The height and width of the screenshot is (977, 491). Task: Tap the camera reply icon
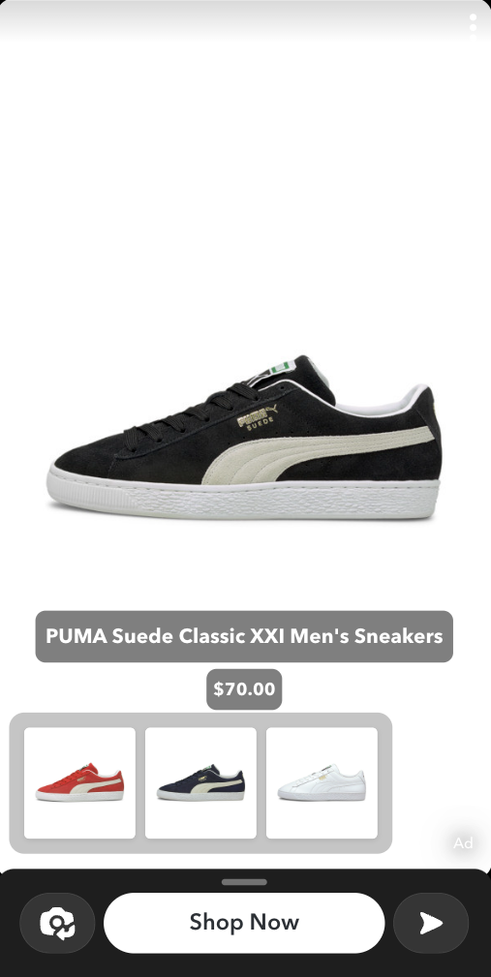(x=57, y=923)
